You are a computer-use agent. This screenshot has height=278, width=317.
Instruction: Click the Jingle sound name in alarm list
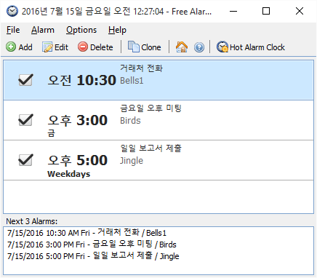coord(132,161)
